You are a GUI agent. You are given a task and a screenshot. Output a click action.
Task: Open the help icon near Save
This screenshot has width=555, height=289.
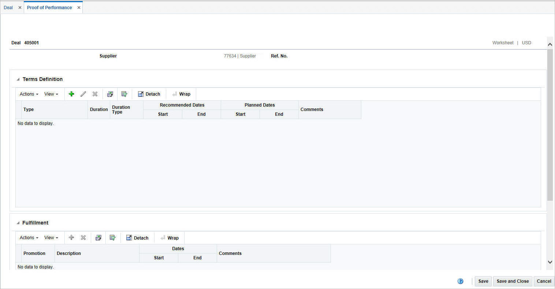[x=461, y=281]
